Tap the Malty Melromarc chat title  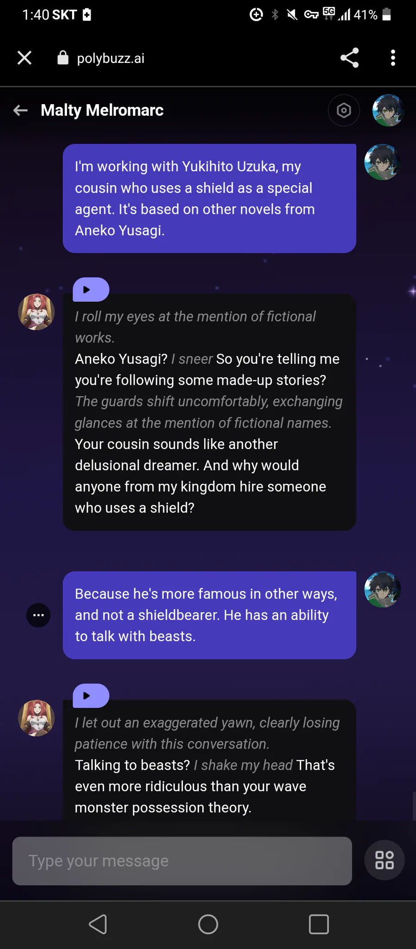[x=102, y=110]
